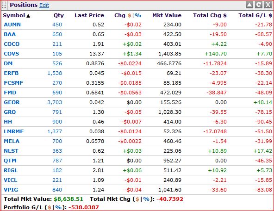This screenshot has width=274, height=211.
Task: Sort by Qty column header
Action: 59,16
